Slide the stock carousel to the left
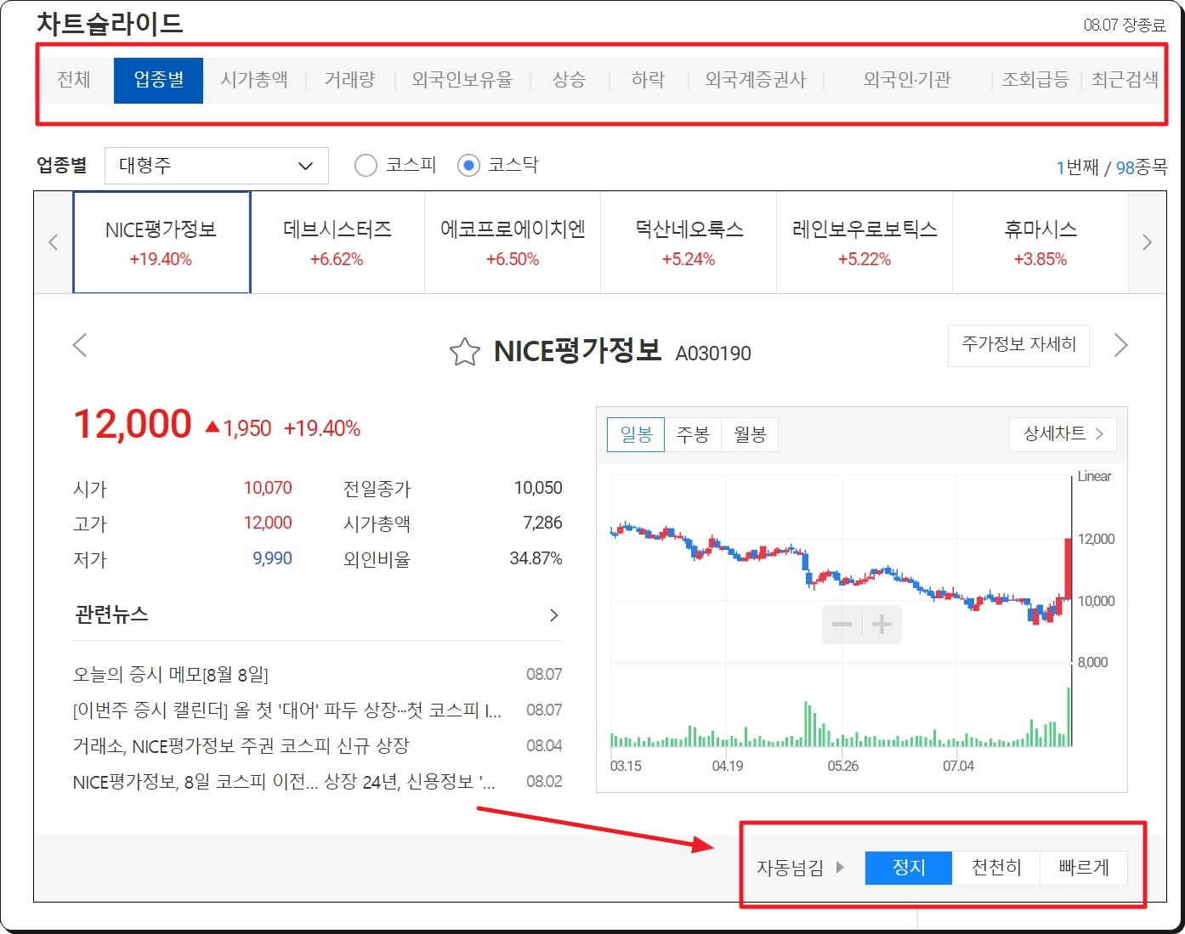Viewport: 1185px width, 934px height. point(54,242)
